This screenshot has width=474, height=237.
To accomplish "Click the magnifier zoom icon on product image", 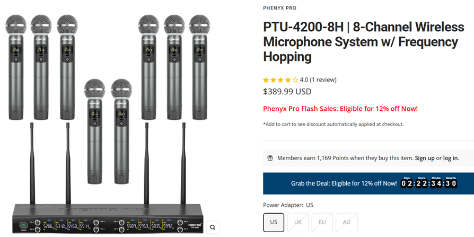I will [x=213, y=227].
